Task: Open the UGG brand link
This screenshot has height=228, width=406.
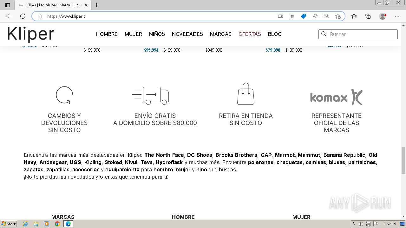Action: pos(75,162)
